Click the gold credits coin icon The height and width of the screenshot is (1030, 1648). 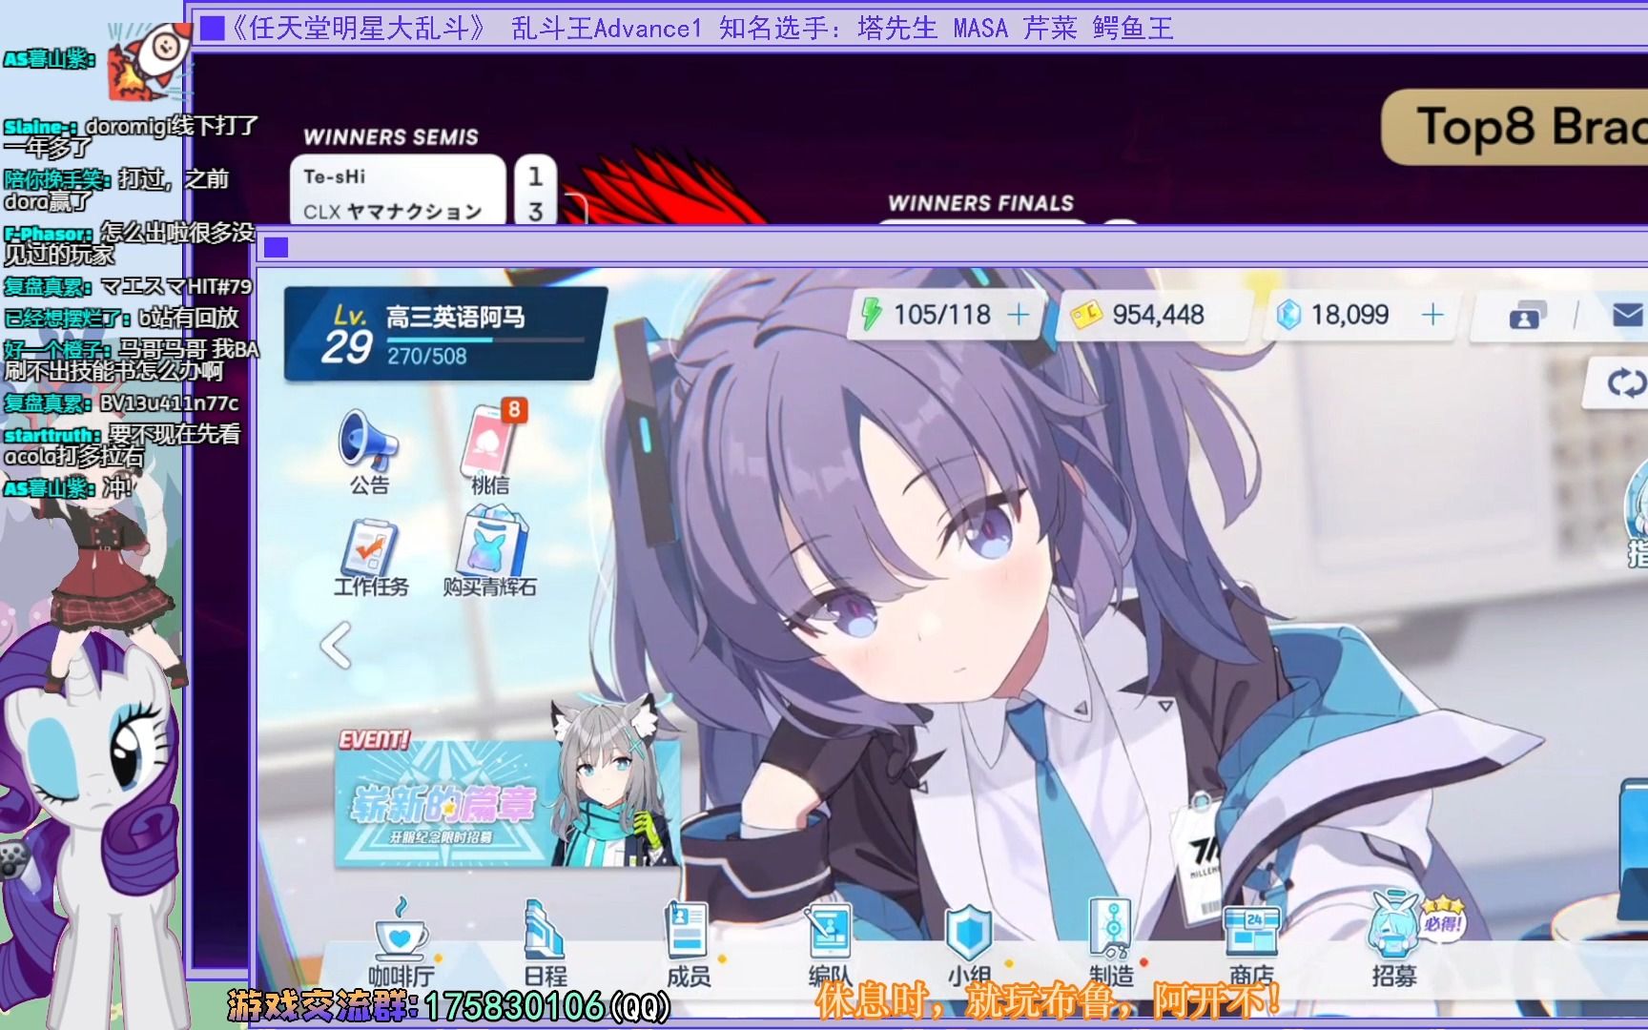(1085, 315)
